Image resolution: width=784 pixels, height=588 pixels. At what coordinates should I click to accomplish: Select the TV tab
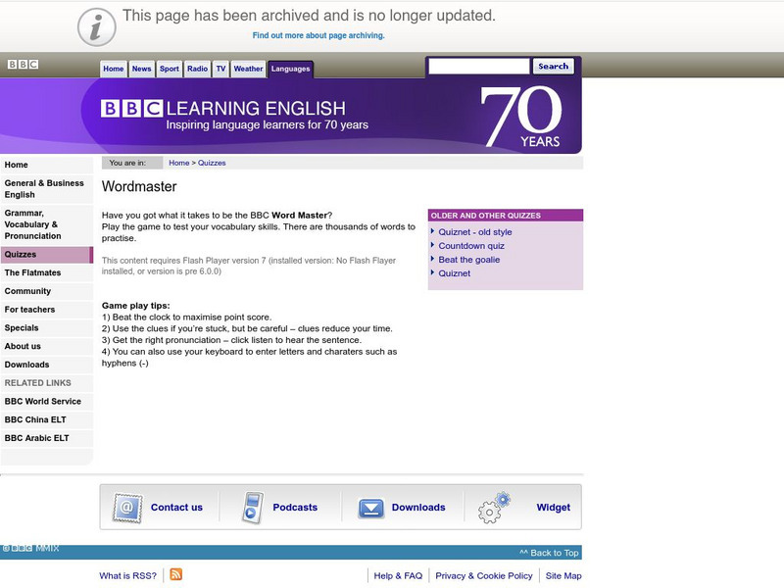[221, 69]
